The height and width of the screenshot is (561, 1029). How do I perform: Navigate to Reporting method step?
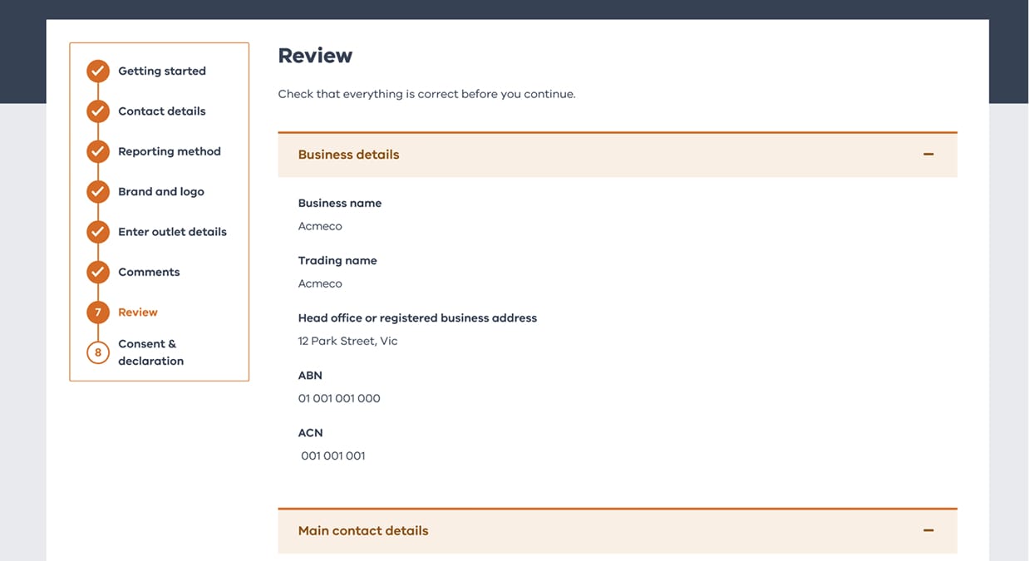(x=170, y=151)
